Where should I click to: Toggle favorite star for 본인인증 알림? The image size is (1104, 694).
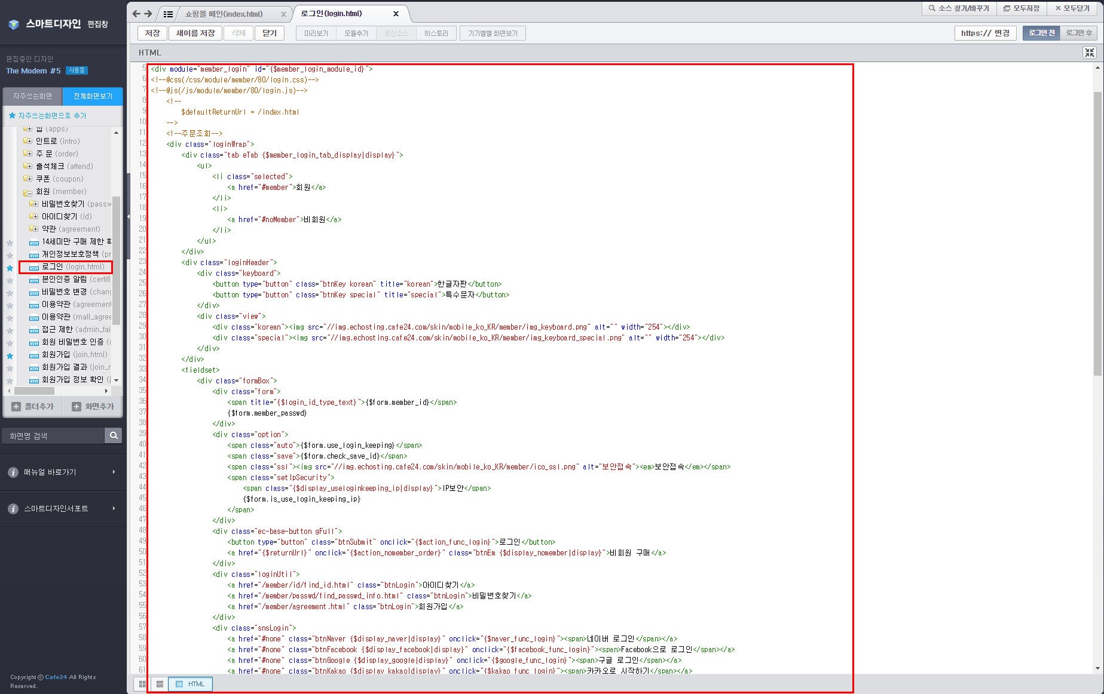click(x=10, y=280)
